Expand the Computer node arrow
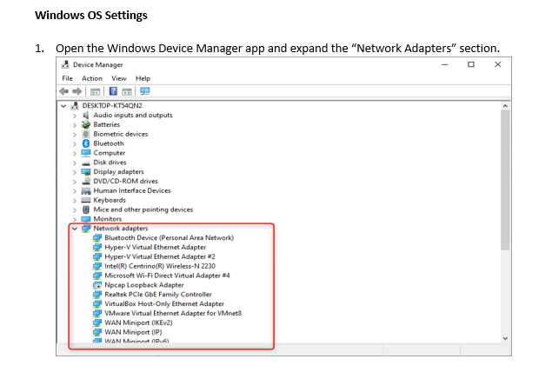This screenshot has height=372, width=552. click(74, 154)
